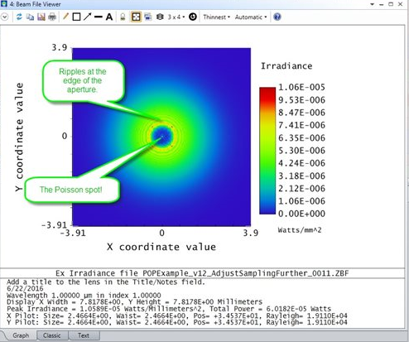Select the arrow draw tool
Image resolution: width=409 pixels, height=342 pixels.
pos(87,17)
